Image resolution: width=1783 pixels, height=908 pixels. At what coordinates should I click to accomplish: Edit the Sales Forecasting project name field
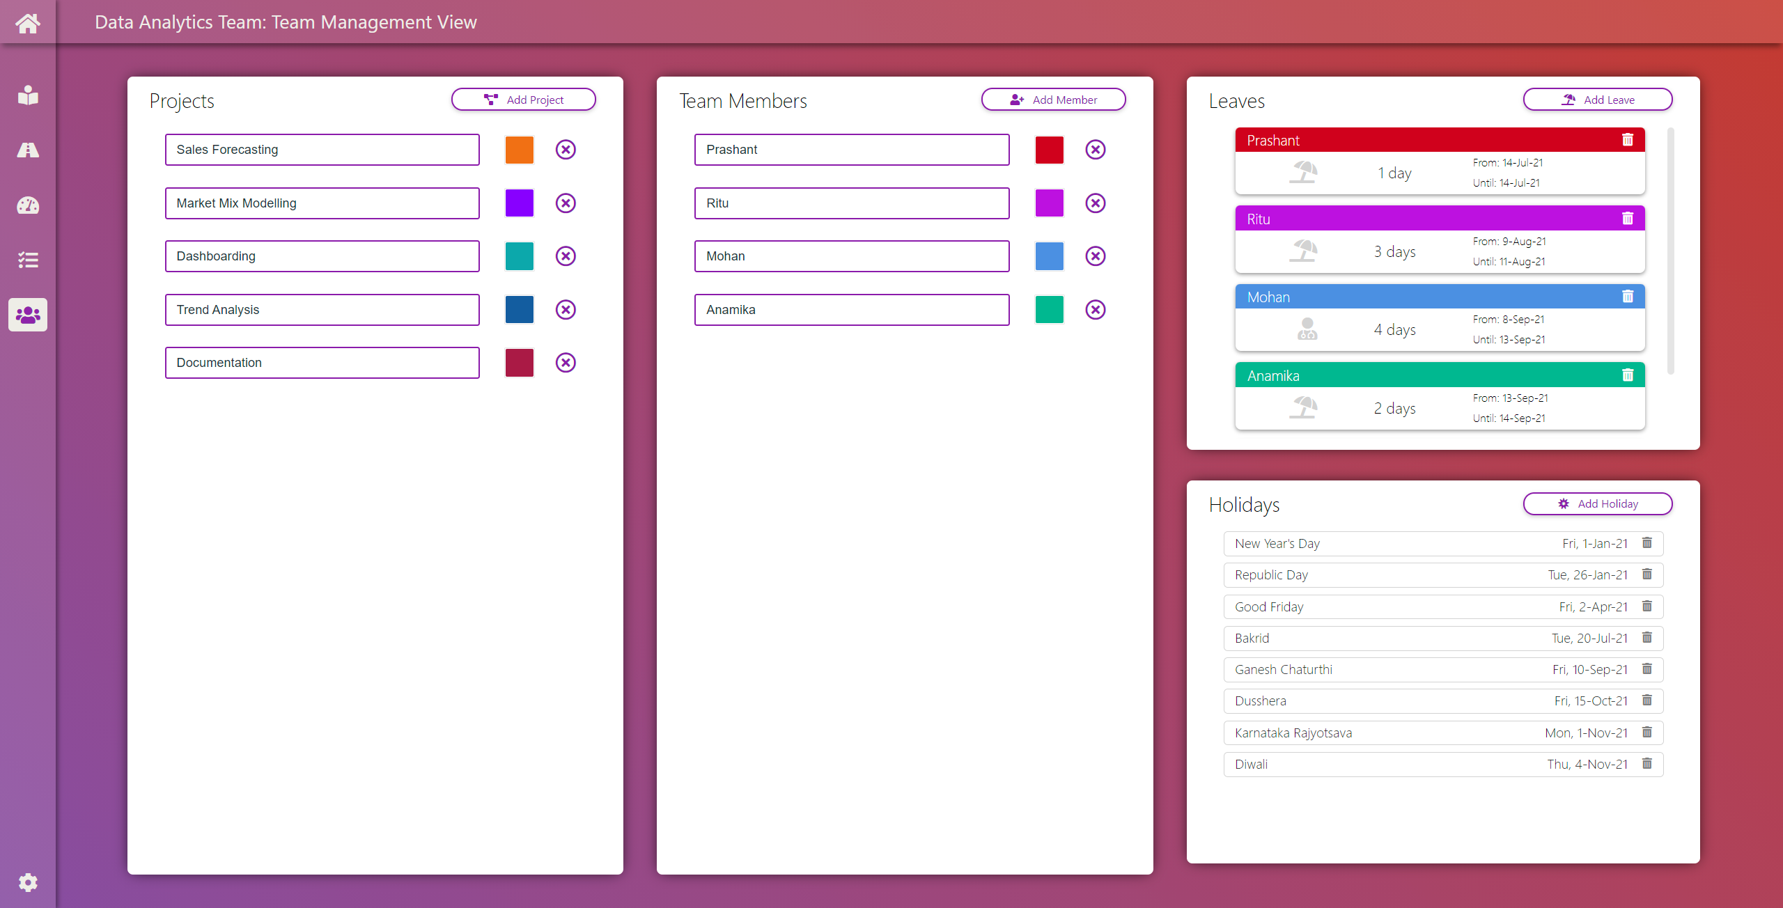[322, 149]
